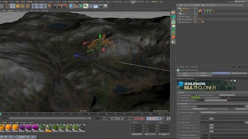This screenshot has height=139, width=248.
Task: Open the Basic tab of MultiCloner
Action: 186,73
